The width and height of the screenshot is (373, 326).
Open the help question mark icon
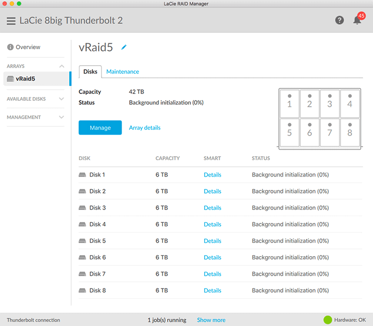(339, 20)
